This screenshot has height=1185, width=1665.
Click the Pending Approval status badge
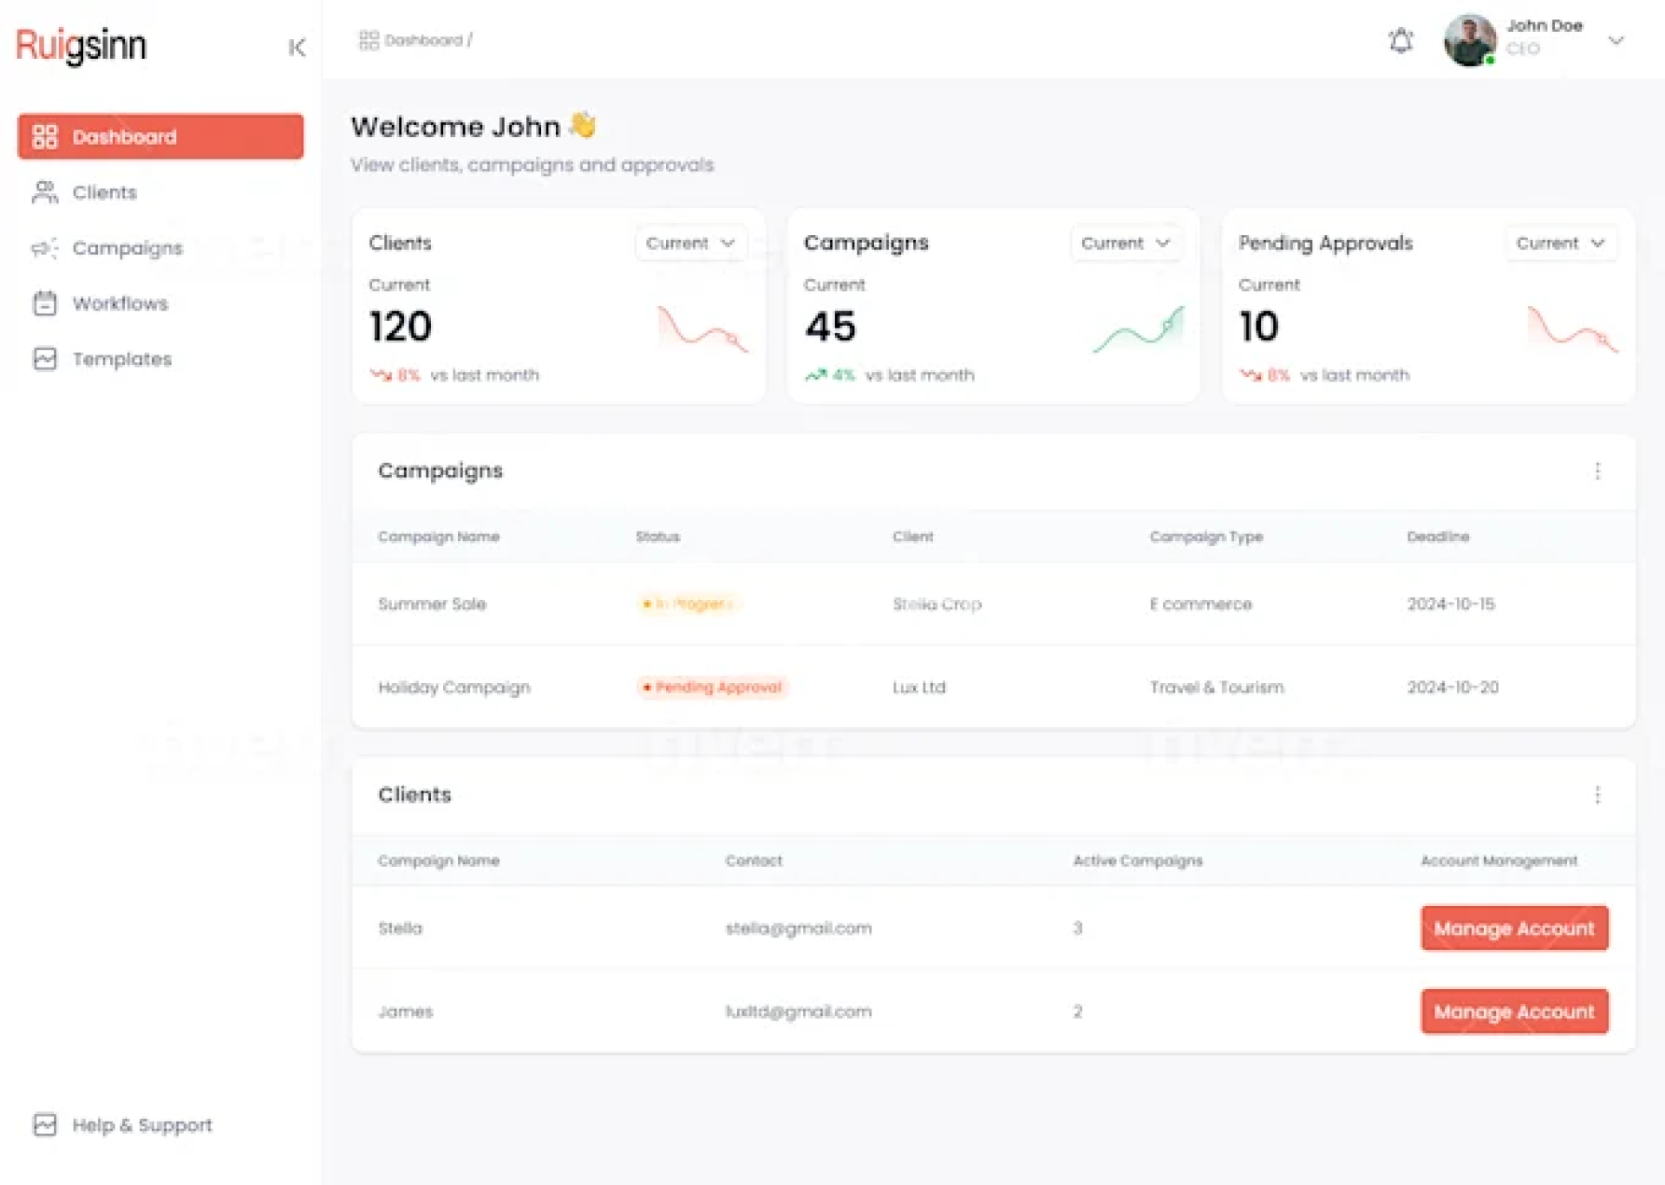tap(712, 687)
